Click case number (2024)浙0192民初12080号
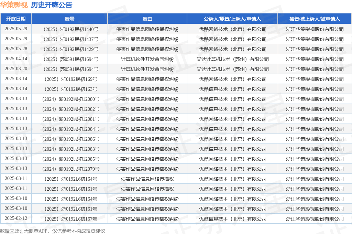352x234 pixels. [x=71, y=99]
